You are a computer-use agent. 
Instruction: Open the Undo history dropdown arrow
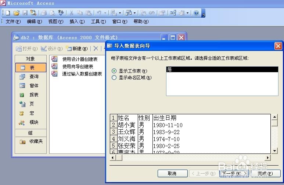105,13
